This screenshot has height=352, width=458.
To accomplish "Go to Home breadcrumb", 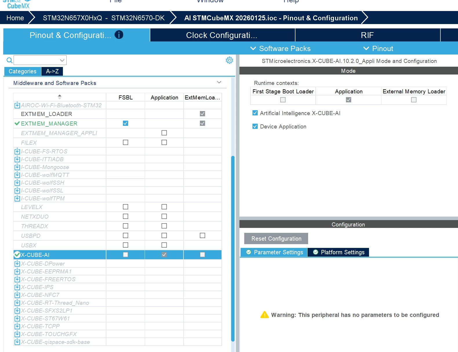I will pos(15,18).
